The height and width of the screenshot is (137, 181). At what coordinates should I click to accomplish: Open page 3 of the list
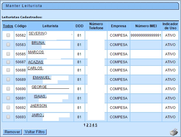pos(90,125)
